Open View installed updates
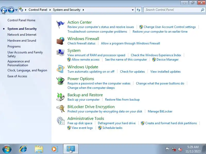The width and height of the screenshot is (206, 154). 165,72
